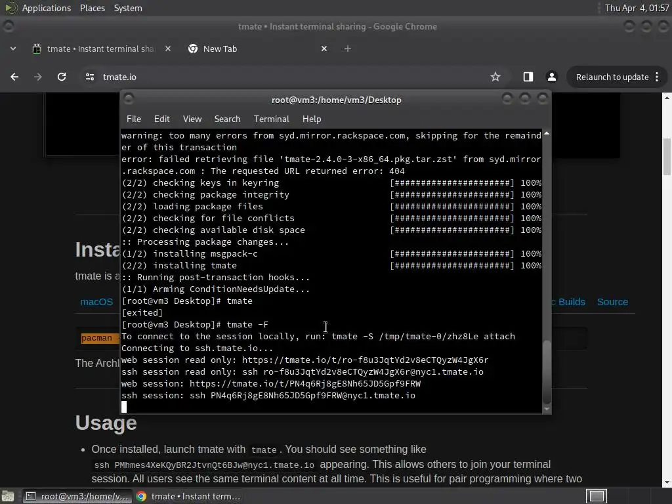The width and height of the screenshot is (672, 504).
Task: Open the Places menu in top panel
Action: coord(92,8)
